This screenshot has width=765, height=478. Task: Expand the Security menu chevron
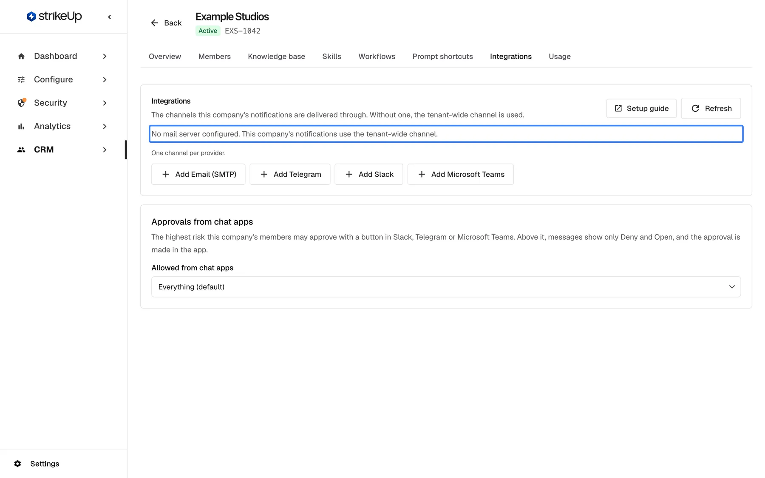tap(105, 103)
